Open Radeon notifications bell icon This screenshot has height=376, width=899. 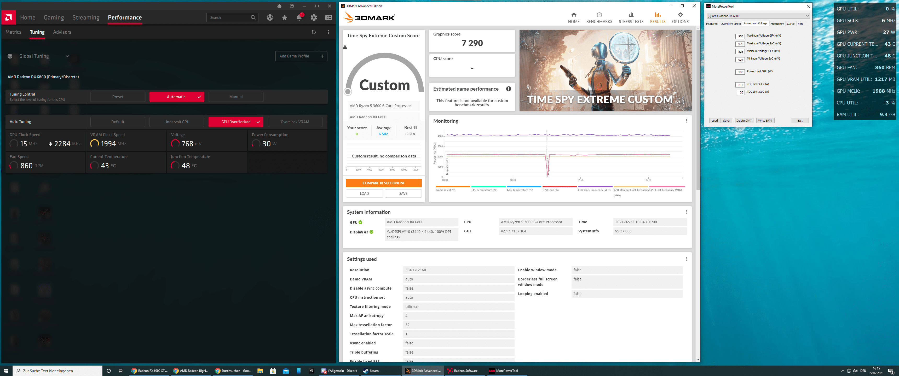(x=299, y=17)
